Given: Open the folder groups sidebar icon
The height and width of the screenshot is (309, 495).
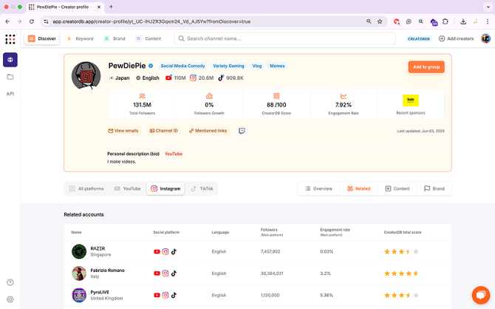Looking at the screenshot, I should tap(10, 77).
